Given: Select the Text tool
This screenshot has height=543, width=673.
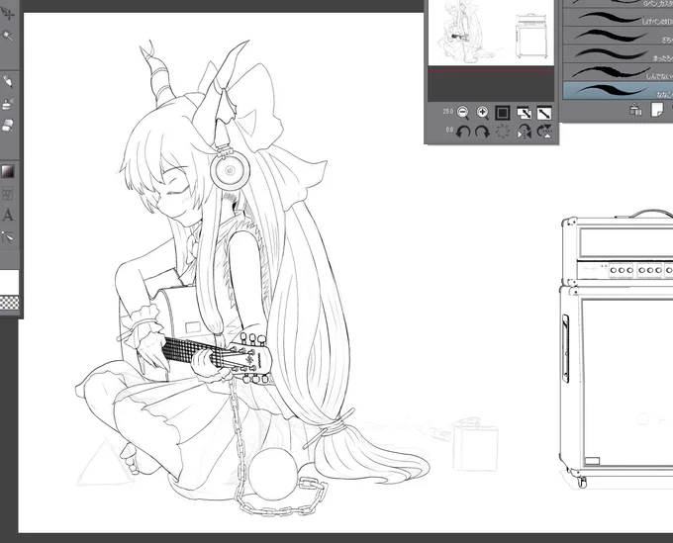Looking at the screenshot, I should click(7, 216).
